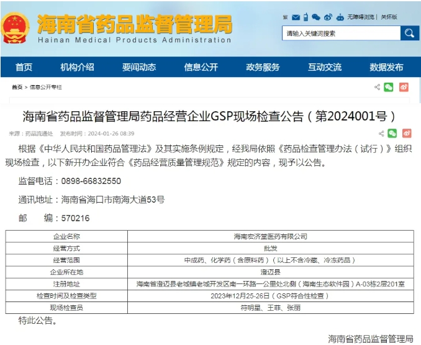
Task: Open the mobile phone version icon
Action: tap(306, 17)
